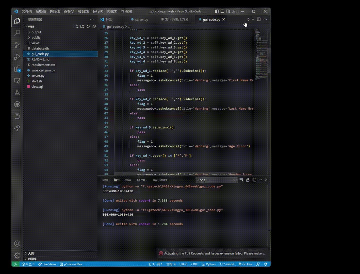Viewport: 360px width, 274px height.
Task: Open the Explorer view in activity bar
Action: (17, 21)
